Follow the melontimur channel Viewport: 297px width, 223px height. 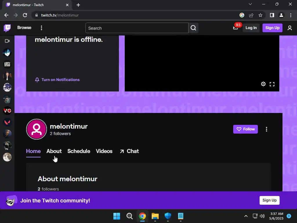(x=245, y=129)
